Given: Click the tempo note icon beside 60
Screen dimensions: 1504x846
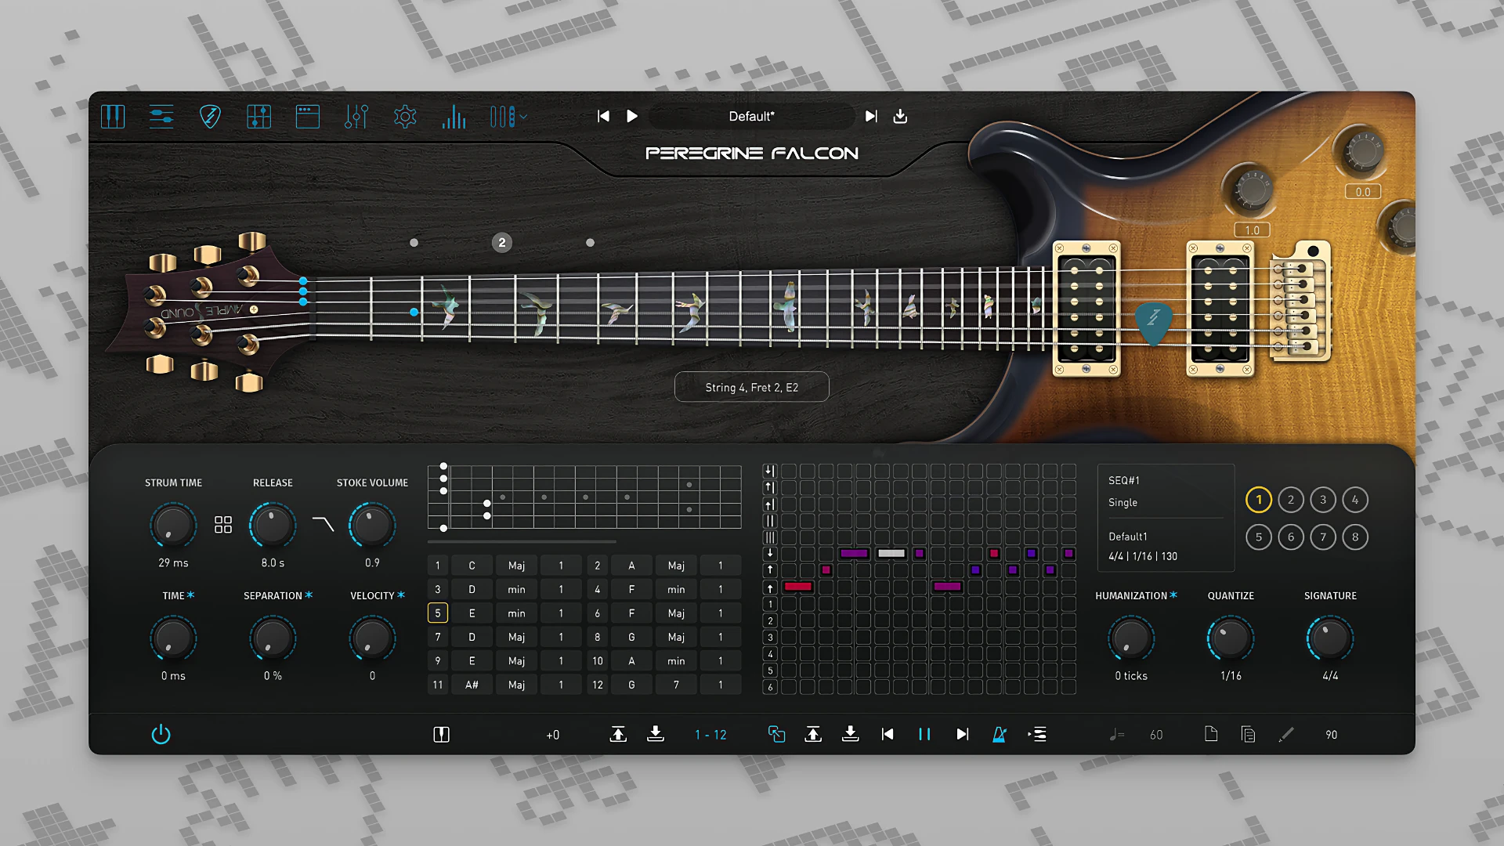Looking at the screenshot, I should (1117, 735).
